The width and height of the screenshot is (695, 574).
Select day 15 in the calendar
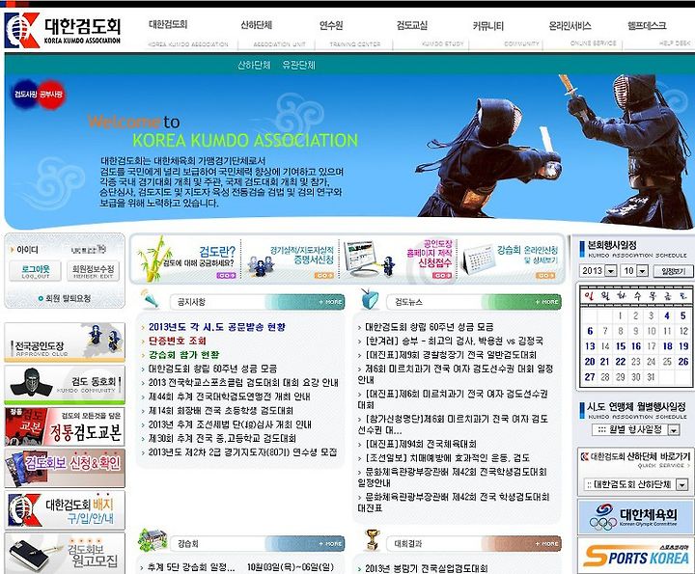coord(620,346)
